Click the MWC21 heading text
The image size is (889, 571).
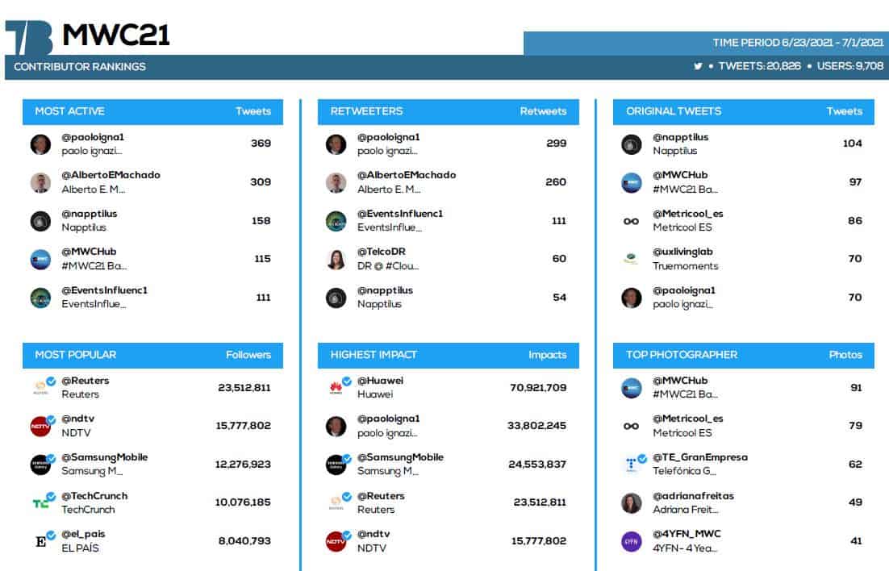pyautogui.click(x=116, y=35)
